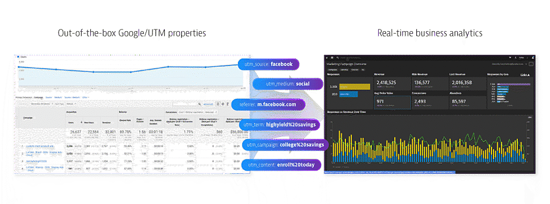
Task: Click the yellow responses bar 3.35k
Action: (354, 86)
